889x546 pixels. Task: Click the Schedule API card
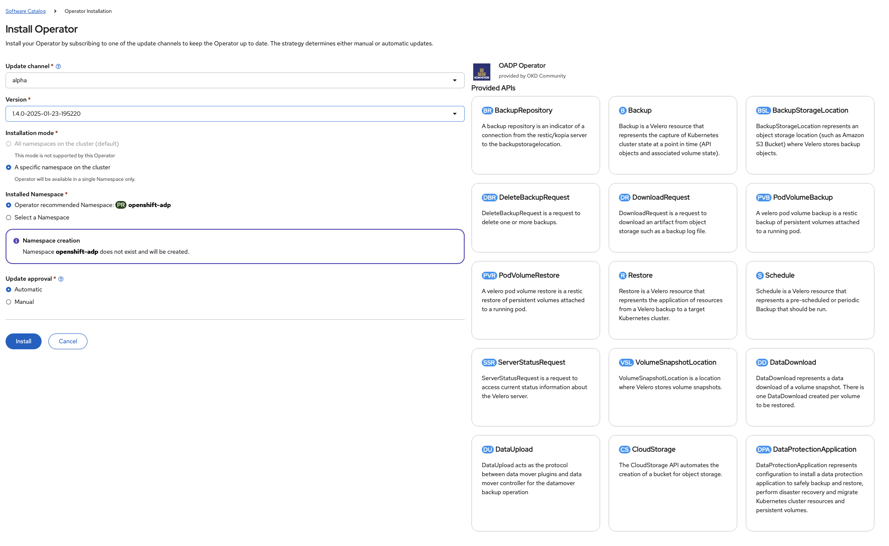(809, 300)
